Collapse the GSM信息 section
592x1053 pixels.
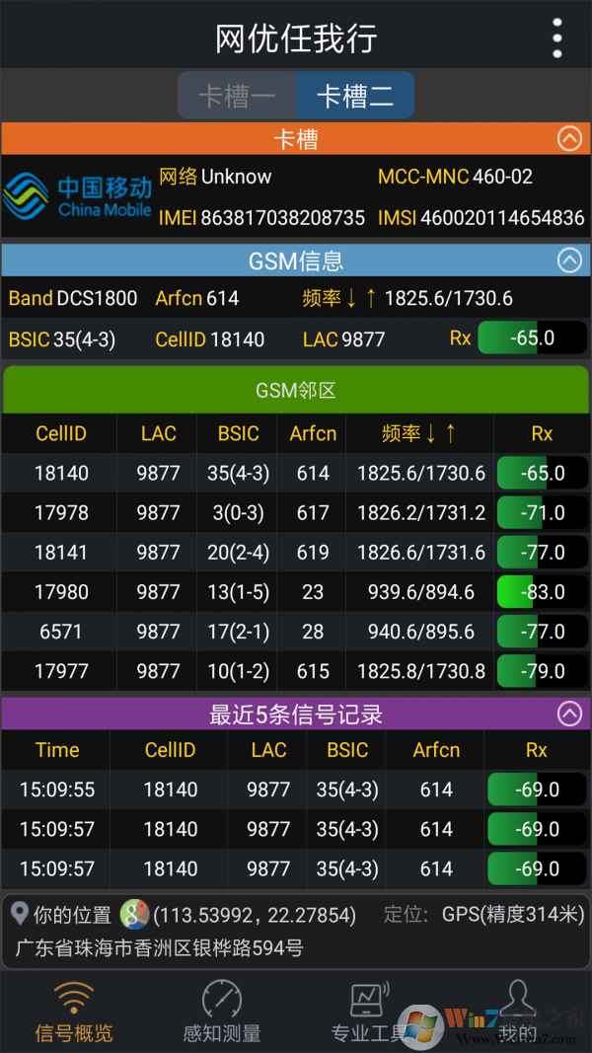569,261
